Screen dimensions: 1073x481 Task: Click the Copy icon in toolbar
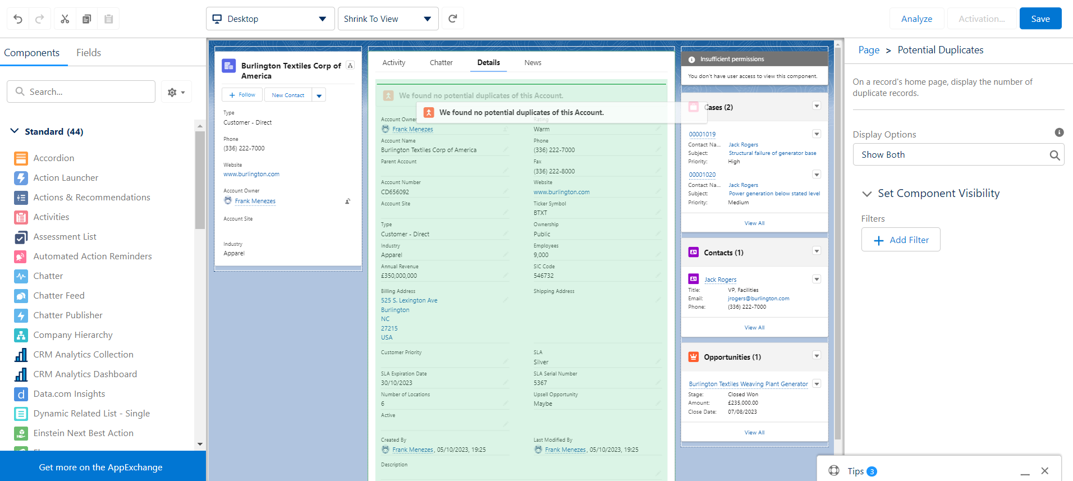(86, 19)
